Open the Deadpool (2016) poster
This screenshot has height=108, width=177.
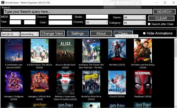143,82
